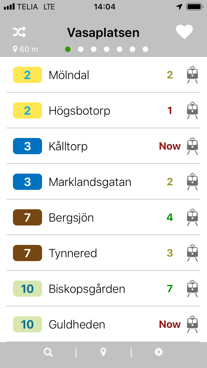207x368 pixels.
Task: Tap the distance indicator showing 60 m
Action: coord(26,49)
